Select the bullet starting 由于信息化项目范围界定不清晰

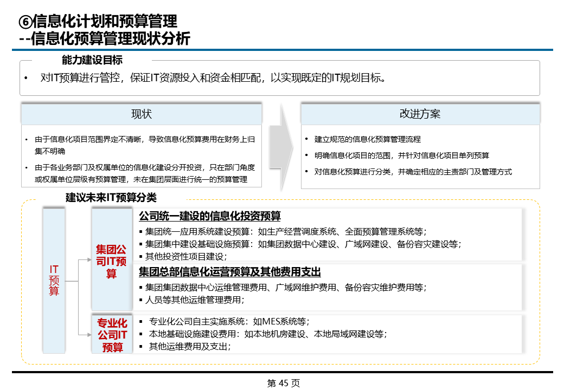point(145,145)
